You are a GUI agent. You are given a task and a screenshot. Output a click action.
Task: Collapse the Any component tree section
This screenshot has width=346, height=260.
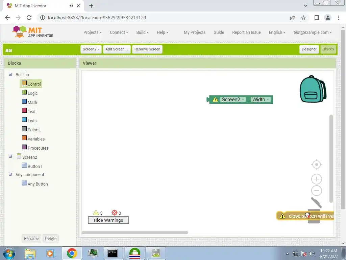coord(10,174)
